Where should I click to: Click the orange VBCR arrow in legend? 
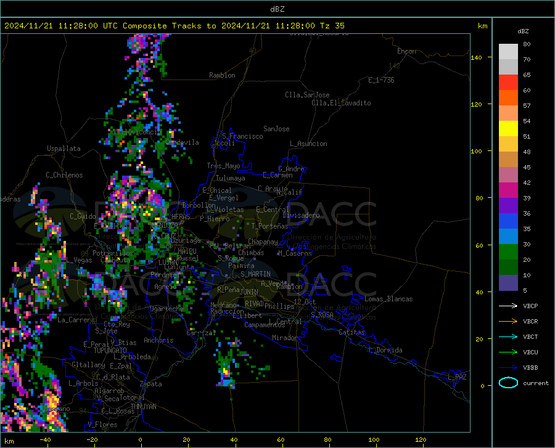pos(508,322)
